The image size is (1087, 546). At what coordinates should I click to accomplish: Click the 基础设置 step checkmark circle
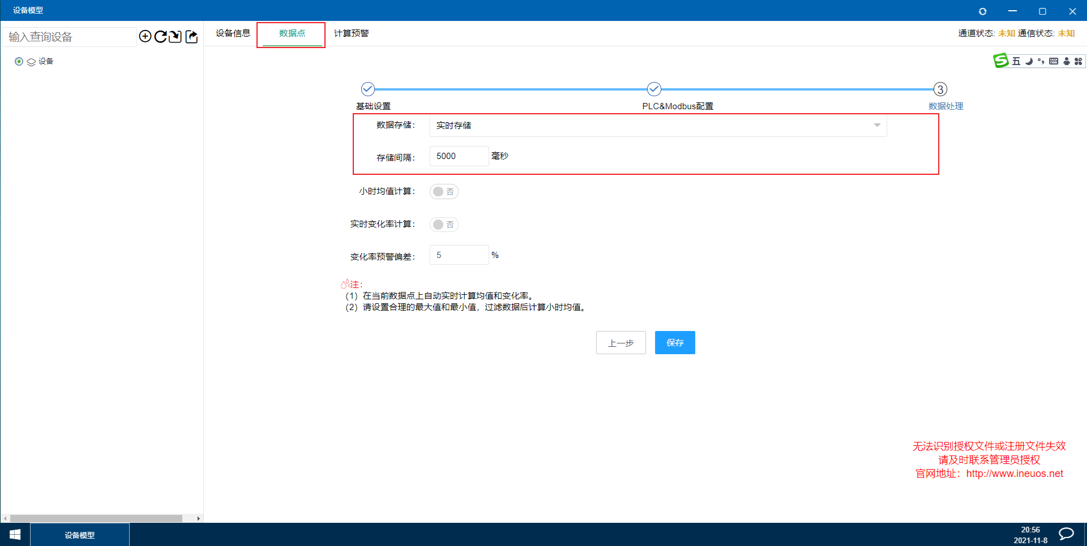[x=368, y=89]
